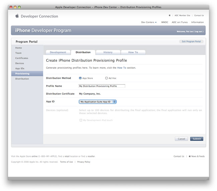The width and height of the screenshot is (217, 191).
Task: Switch to the Distribution tab
Action: point(83,52)
